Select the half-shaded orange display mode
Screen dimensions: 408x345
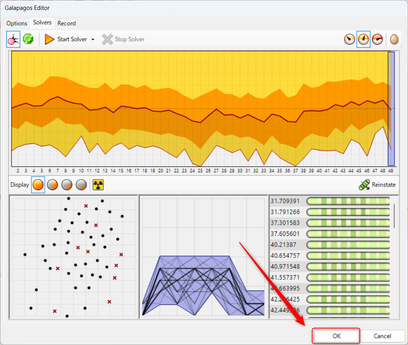pyautogui.click(x=52, y=184)
